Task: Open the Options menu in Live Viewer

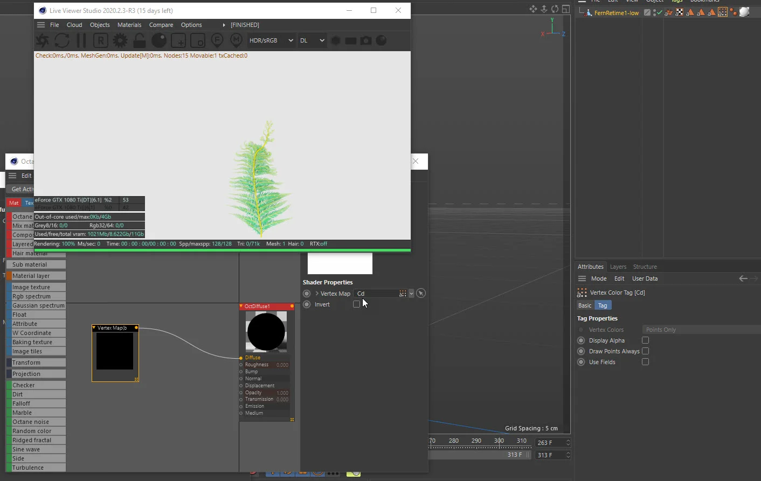Action: tap(191, 25)
